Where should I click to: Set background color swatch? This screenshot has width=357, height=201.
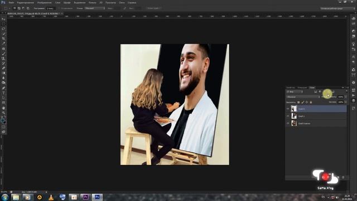point(4,122)
